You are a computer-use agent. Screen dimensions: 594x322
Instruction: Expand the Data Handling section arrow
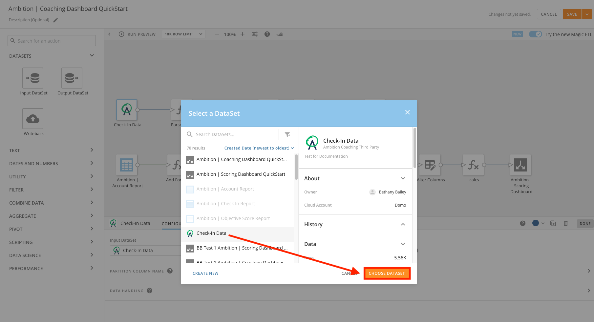tap(589, 291)
